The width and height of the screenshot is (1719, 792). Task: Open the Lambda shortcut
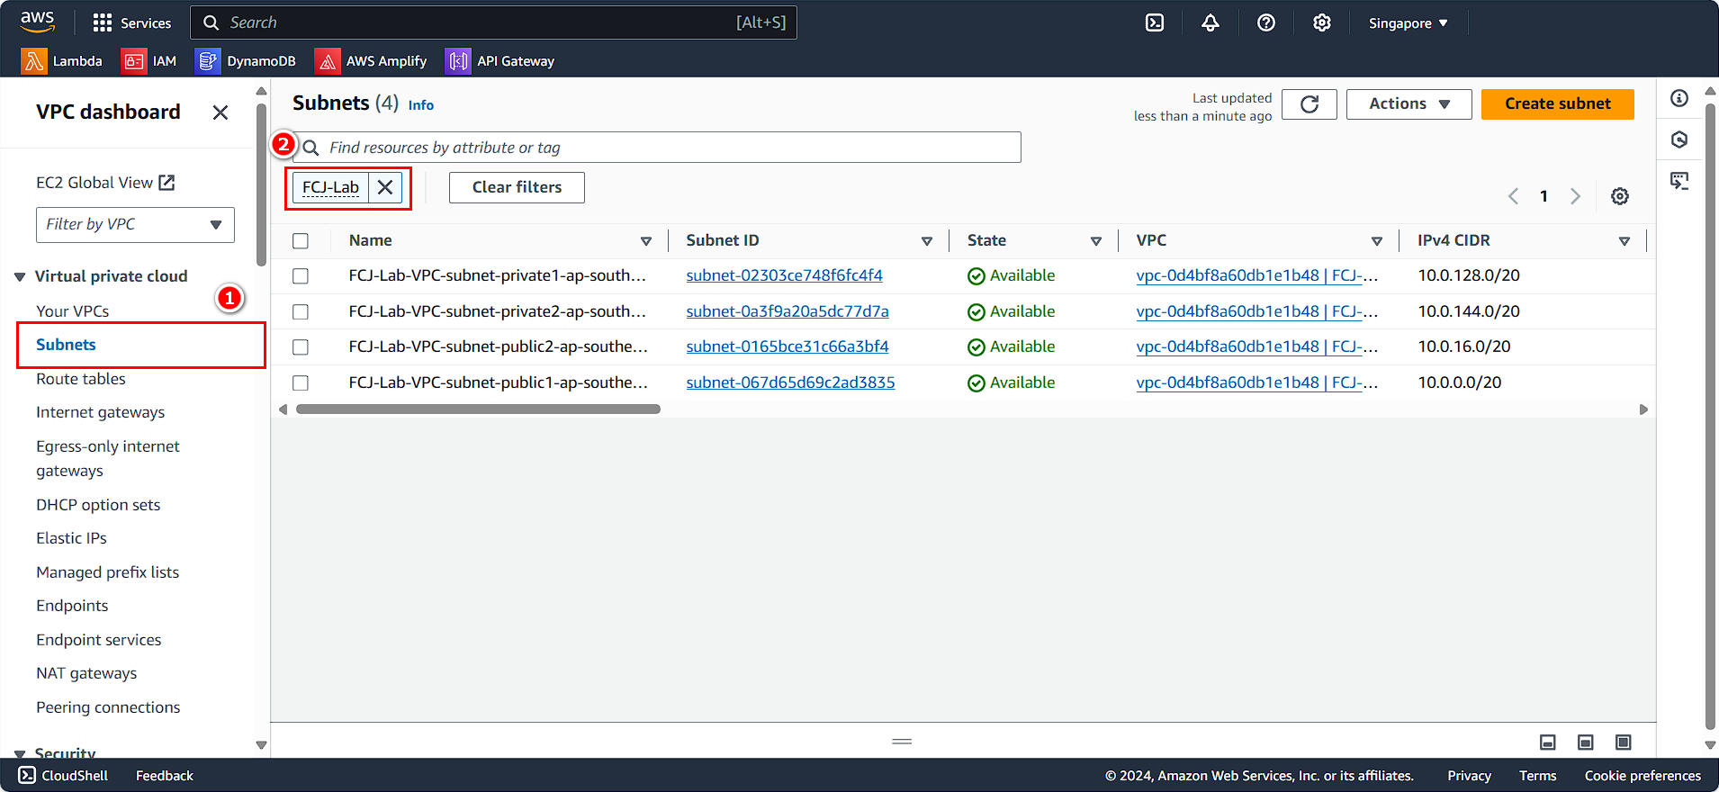pyautogui.click(x=62, y=61)
